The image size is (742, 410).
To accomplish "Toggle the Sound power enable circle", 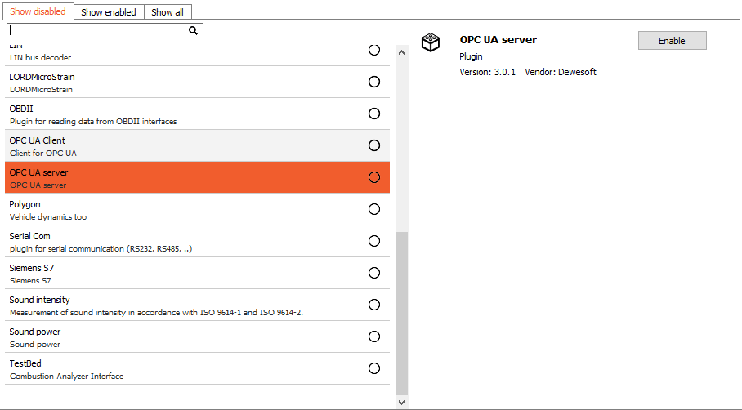I will tap(374, 336).
